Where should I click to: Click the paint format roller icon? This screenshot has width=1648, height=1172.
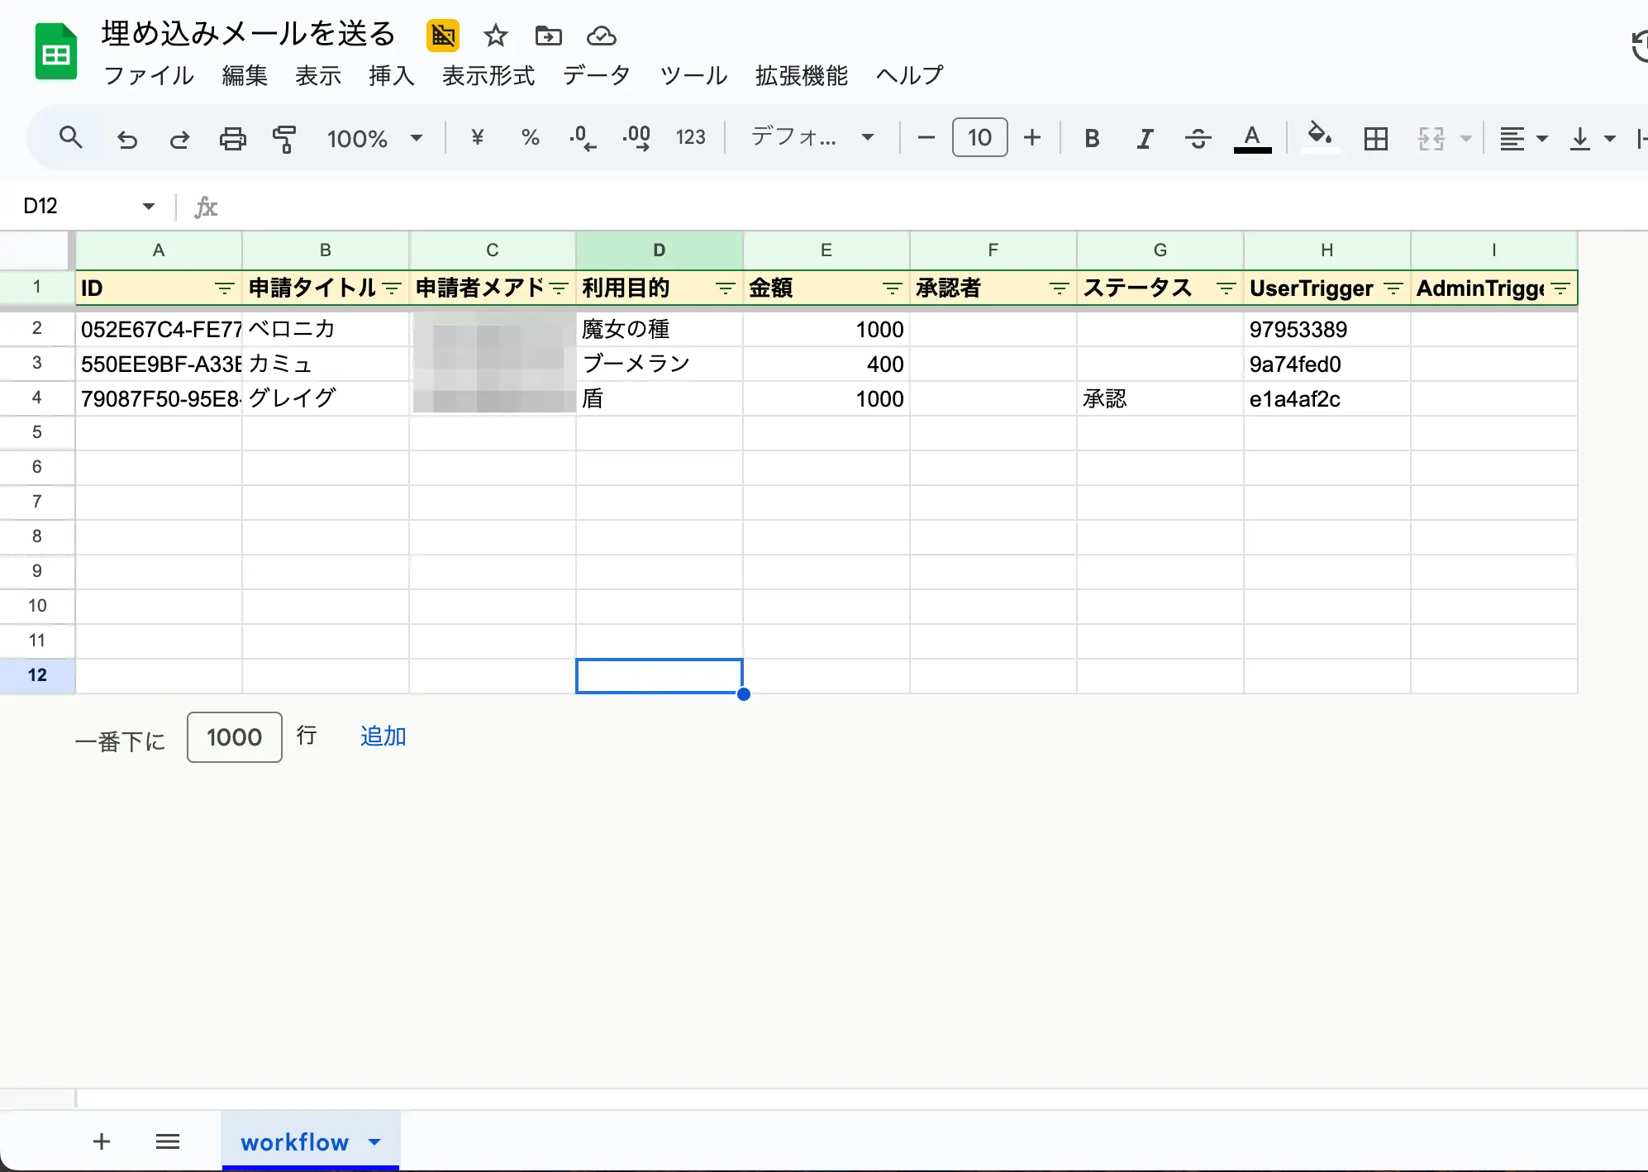[x=284, y=138]
